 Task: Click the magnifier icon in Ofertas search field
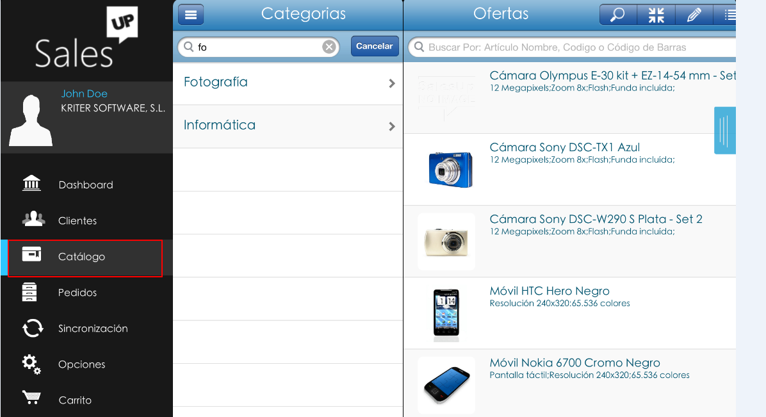419,47
